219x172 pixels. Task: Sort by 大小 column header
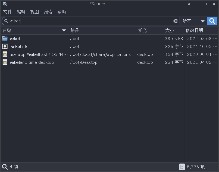pos(174,31)
